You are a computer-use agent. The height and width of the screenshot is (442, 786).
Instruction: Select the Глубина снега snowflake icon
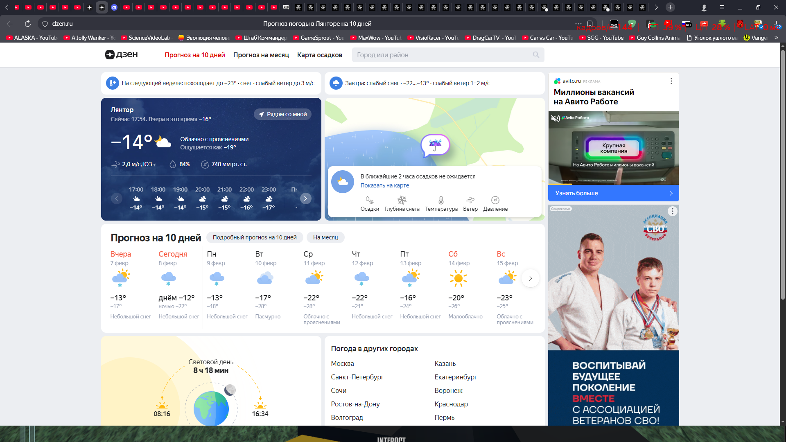click(x=402, y=200)
